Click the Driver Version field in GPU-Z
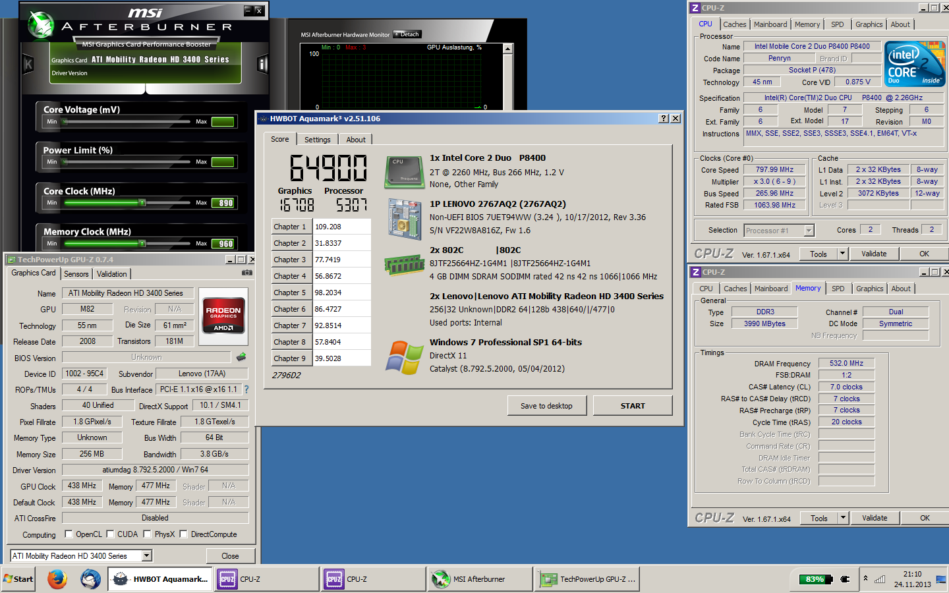949x593 pixels. (x=155, y=470)
